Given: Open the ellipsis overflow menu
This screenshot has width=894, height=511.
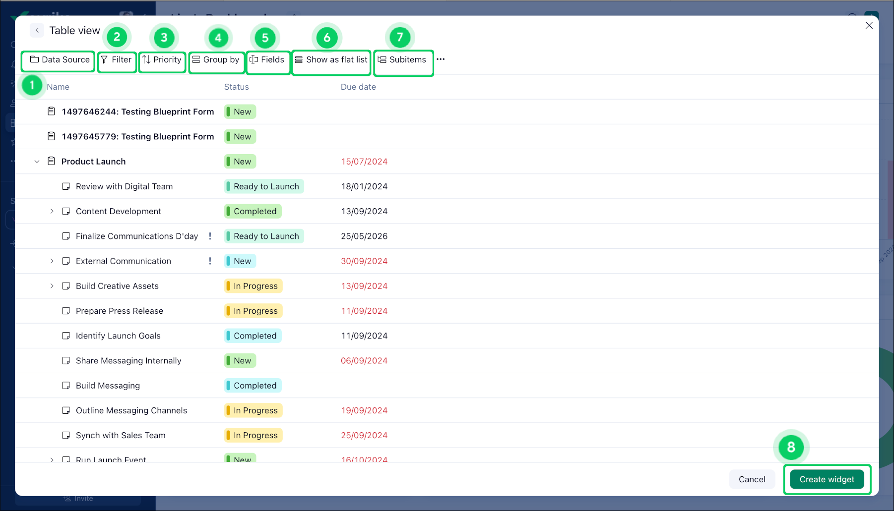Looking at the screenshot, I should point(441,59).
